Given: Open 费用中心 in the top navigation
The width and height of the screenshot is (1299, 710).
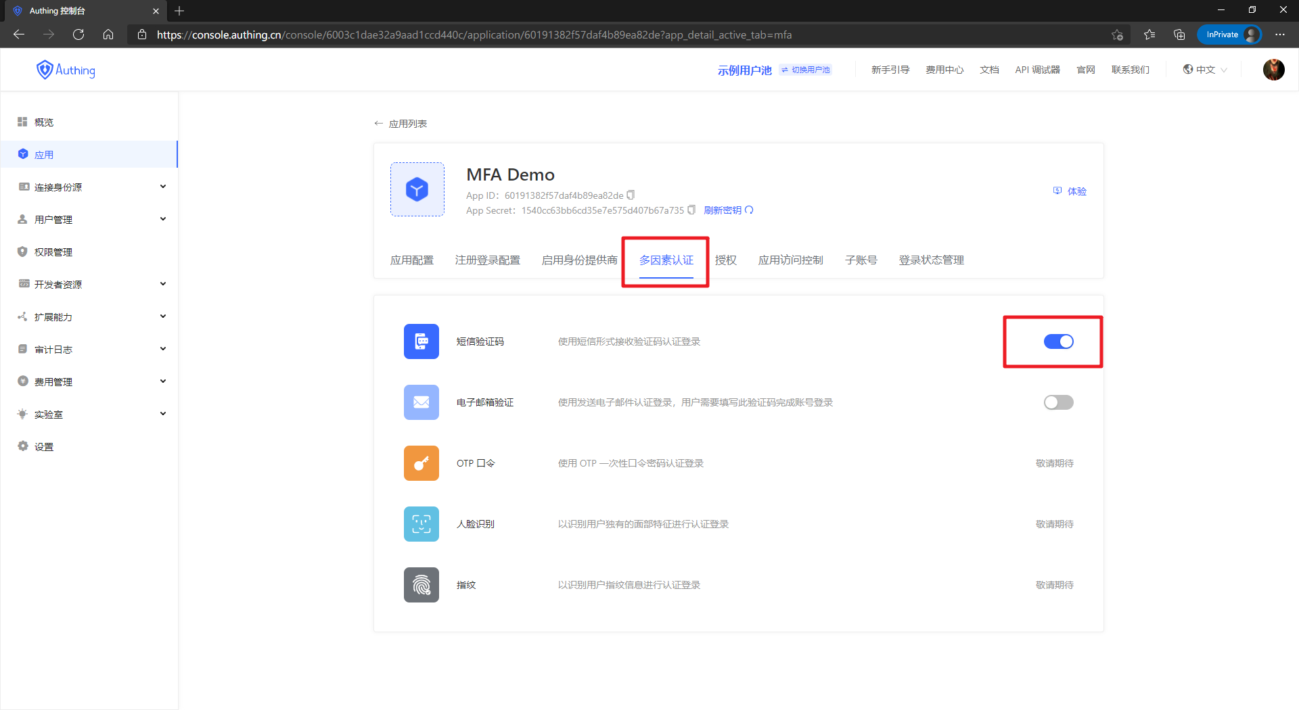Looking at the screenshot, I should (x=944, y=70).
